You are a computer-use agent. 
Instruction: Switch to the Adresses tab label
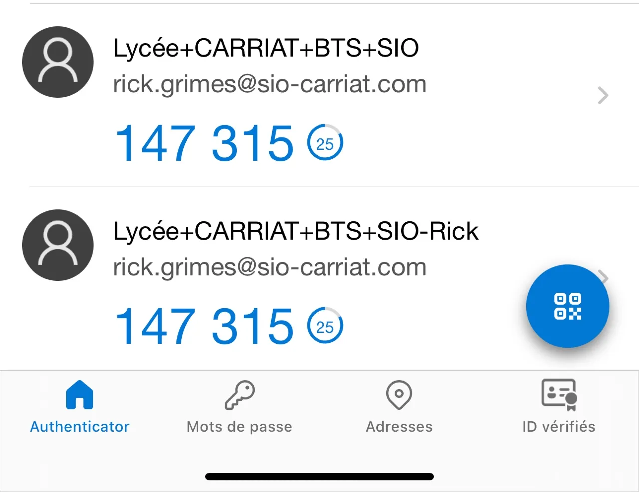(399, 427)
